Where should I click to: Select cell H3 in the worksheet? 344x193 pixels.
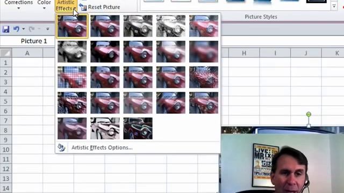[x=244, y=82]
